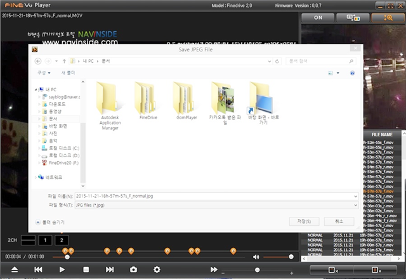
Task: Select 사진 in the navigation tree
Action: pyautogui.click(x=53, y=133)
